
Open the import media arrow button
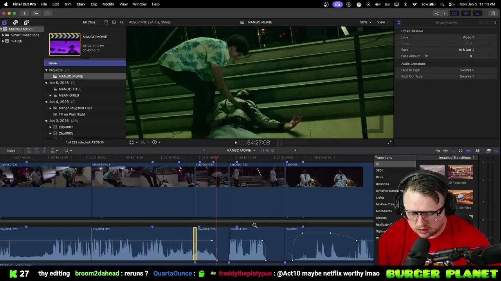tap(24, 13)
